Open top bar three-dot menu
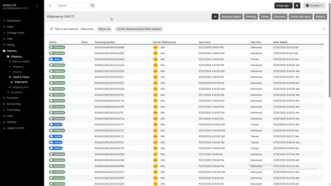 coord(50,6)
